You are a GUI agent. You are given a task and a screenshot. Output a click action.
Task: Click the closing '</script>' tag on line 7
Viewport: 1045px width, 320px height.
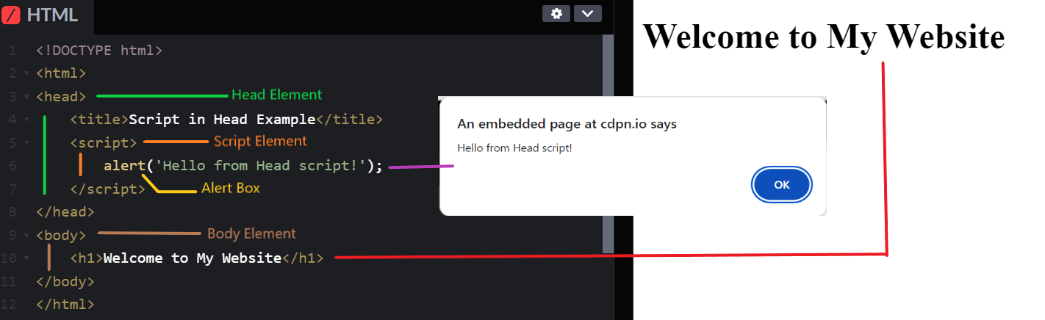[x=108, y=189]
